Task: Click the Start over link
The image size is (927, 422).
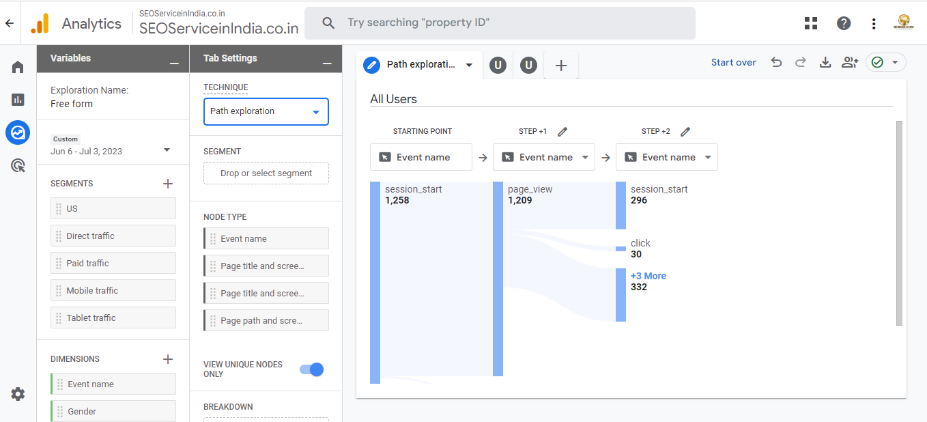Action: pos(733,62)
